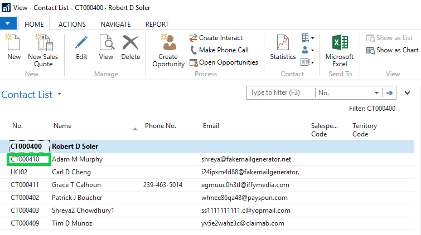The width and height of the screenshot is (421, 235).
Task: Click the Type to filter field
Action: point(280,93)
